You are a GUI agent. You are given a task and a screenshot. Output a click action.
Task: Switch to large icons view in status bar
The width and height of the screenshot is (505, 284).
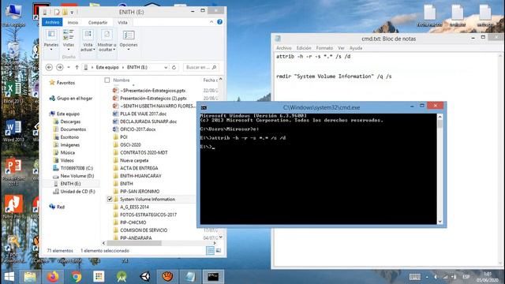tap(219, 251)
